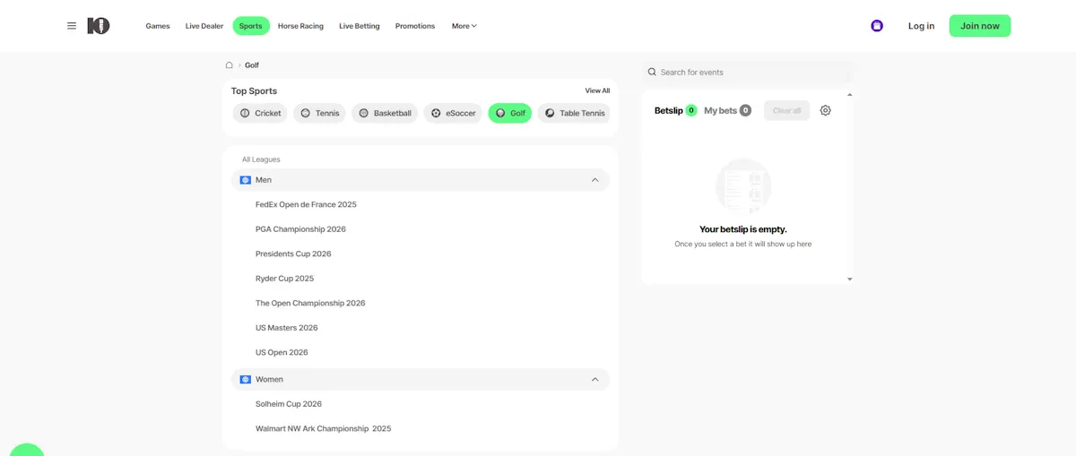This screenshot has width=1076, height=456.
Task: Click the View All link
Action: pos(597,90)
